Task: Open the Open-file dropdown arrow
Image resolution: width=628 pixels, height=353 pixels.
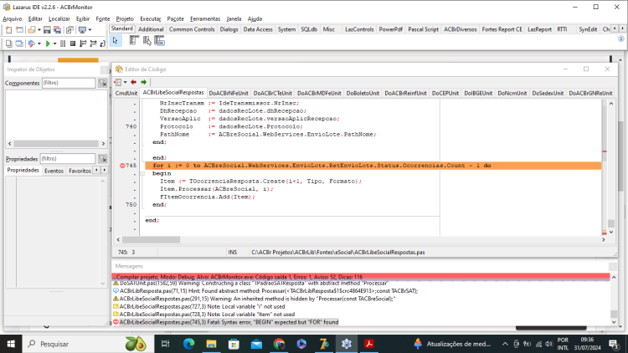Action: 39,30
